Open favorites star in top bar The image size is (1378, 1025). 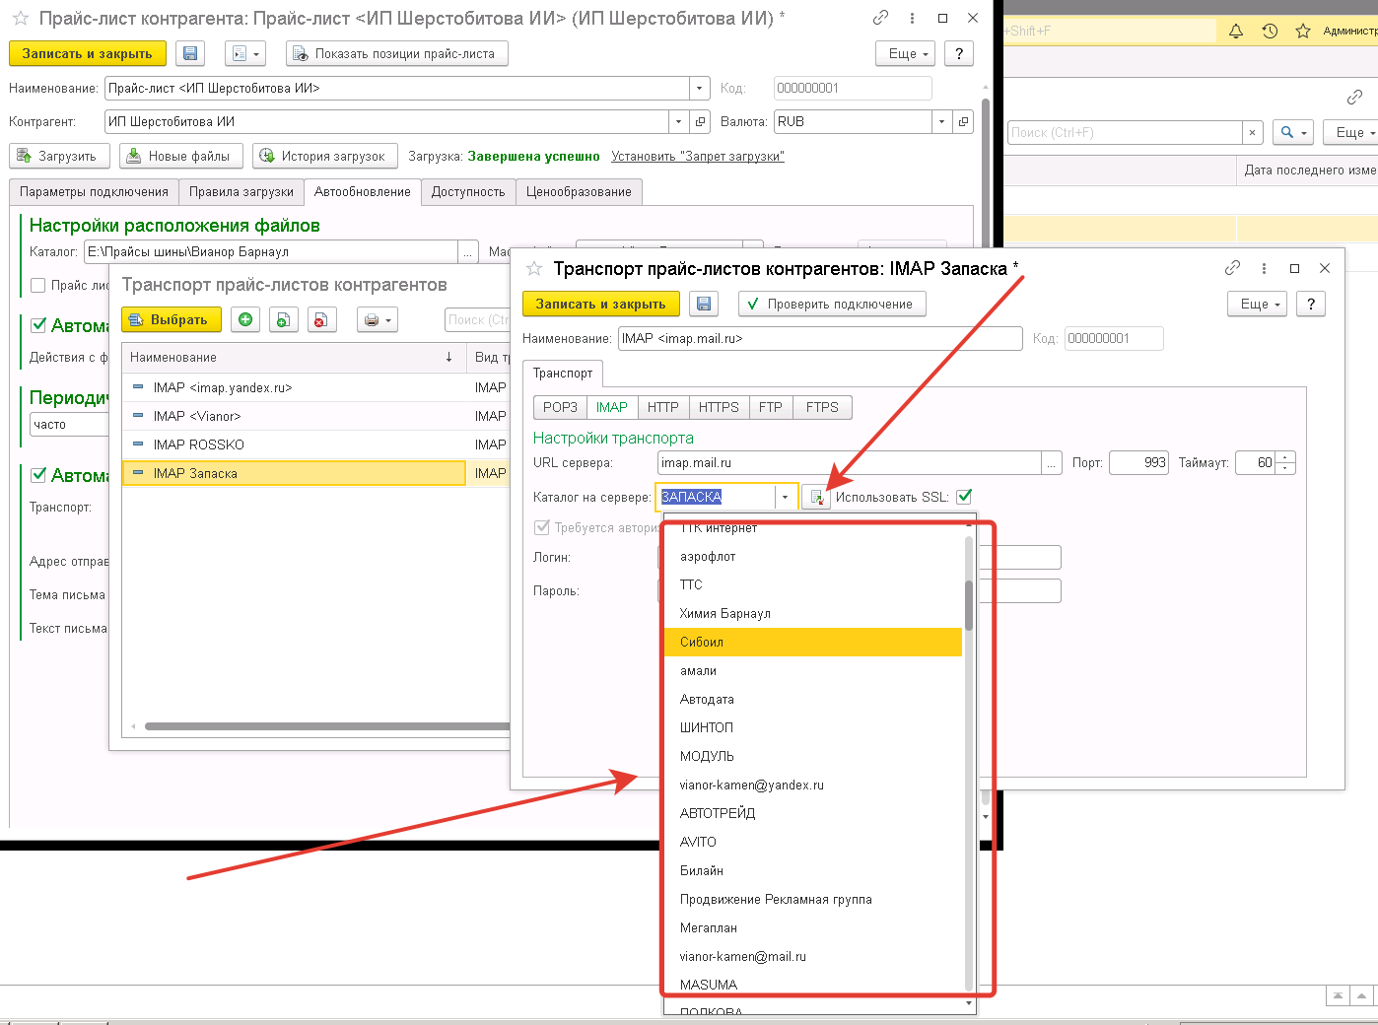click(1303, 31)
